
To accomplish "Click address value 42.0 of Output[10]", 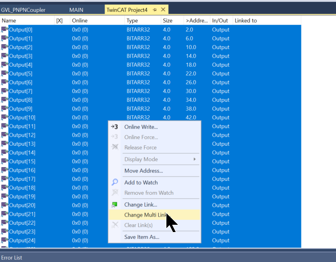I will [191, 117].
